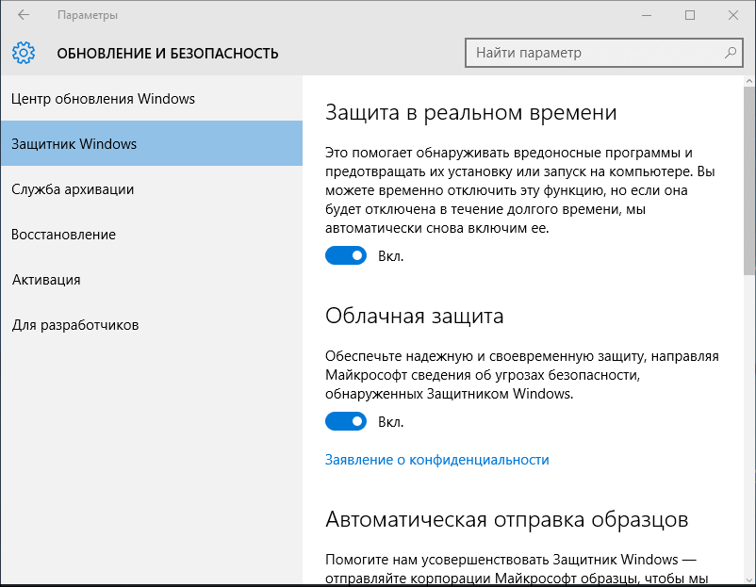
Task: Click the scrollbar up arrow
Action: 749,82
